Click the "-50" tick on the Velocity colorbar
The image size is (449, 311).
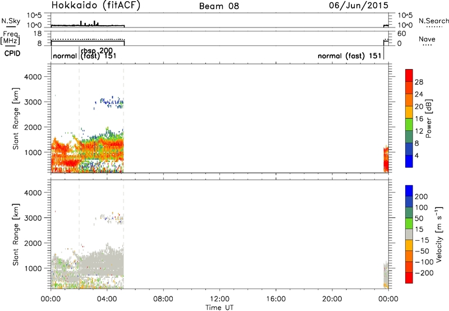[x=422, y=251]
